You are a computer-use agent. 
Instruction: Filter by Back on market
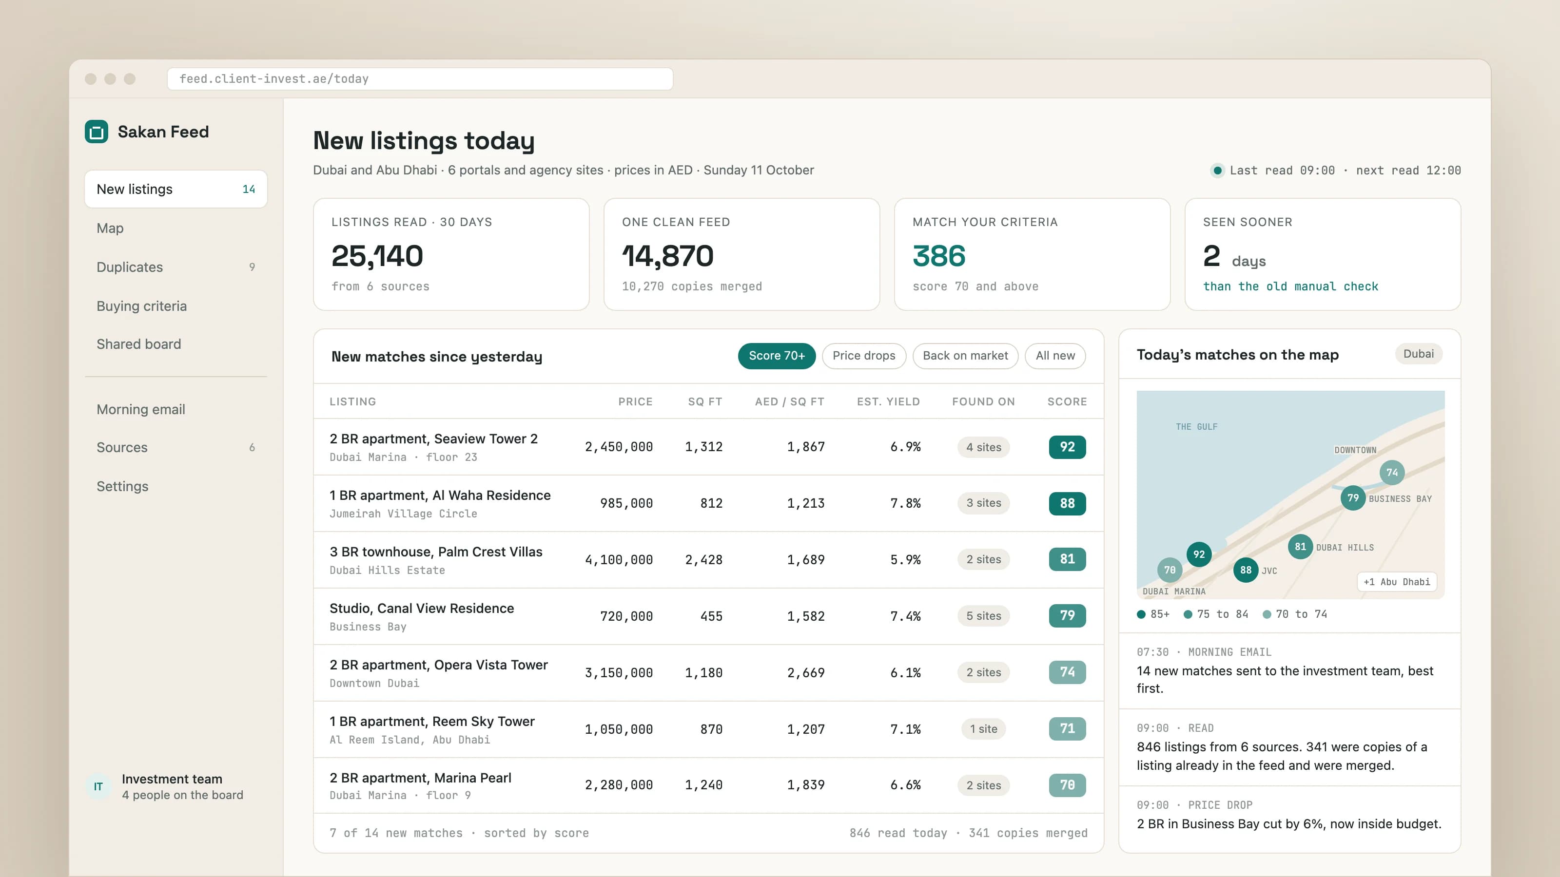[965, 356]
